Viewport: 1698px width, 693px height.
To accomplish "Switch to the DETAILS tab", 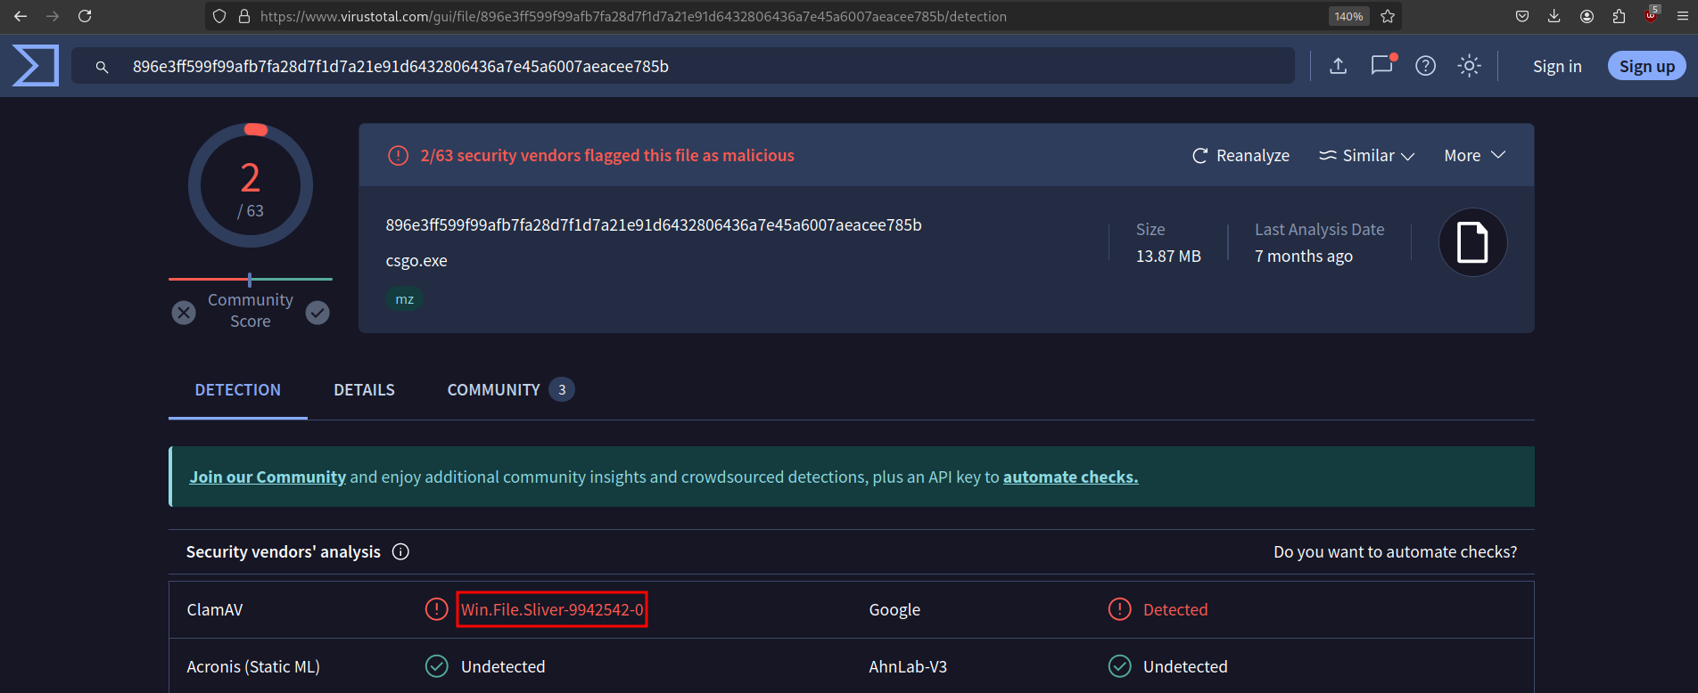I will (364, 390).
